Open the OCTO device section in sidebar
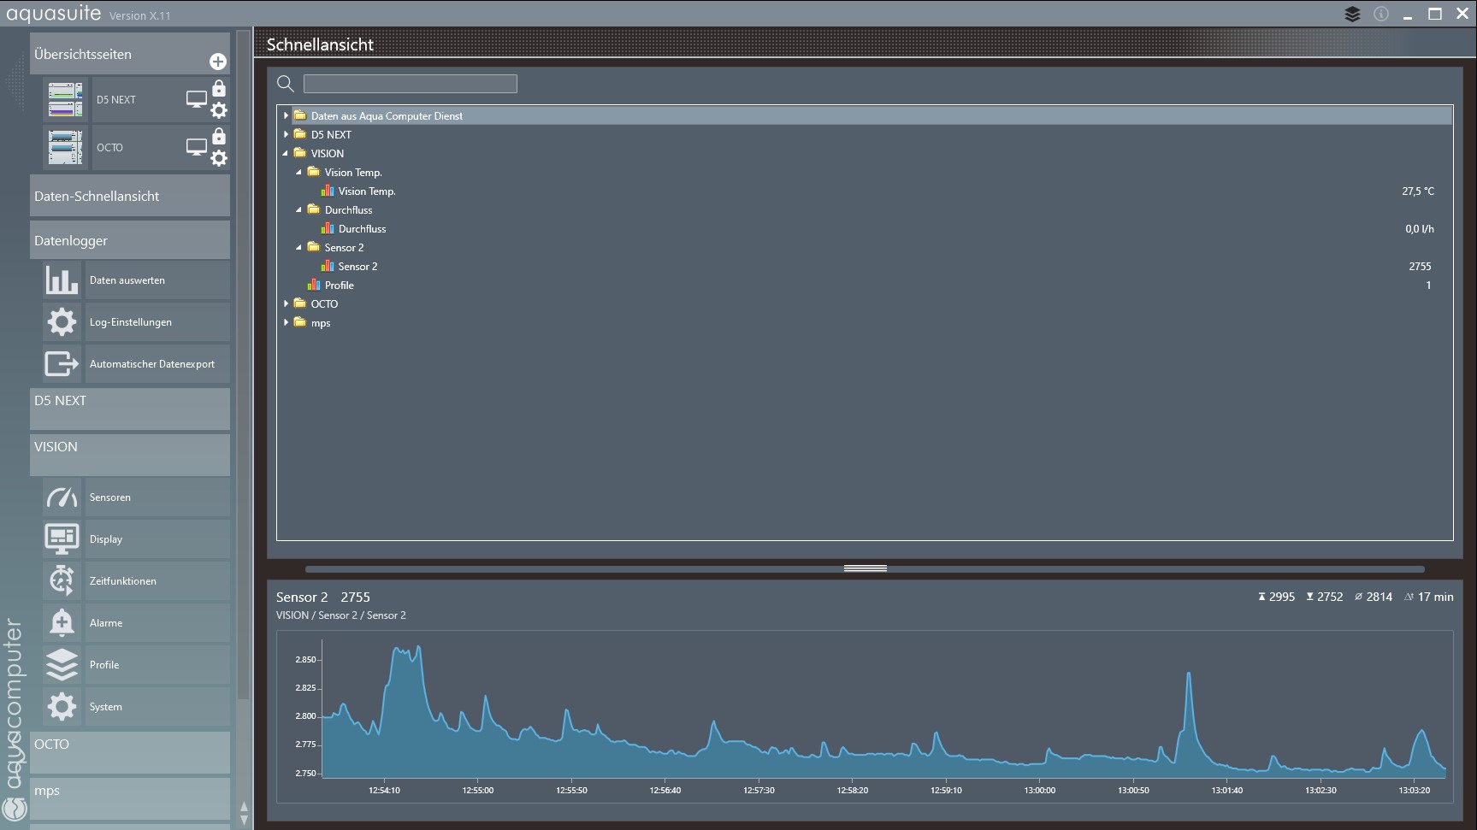The width and height of the screenshot is (1477, 830). [x=130, y=751]
